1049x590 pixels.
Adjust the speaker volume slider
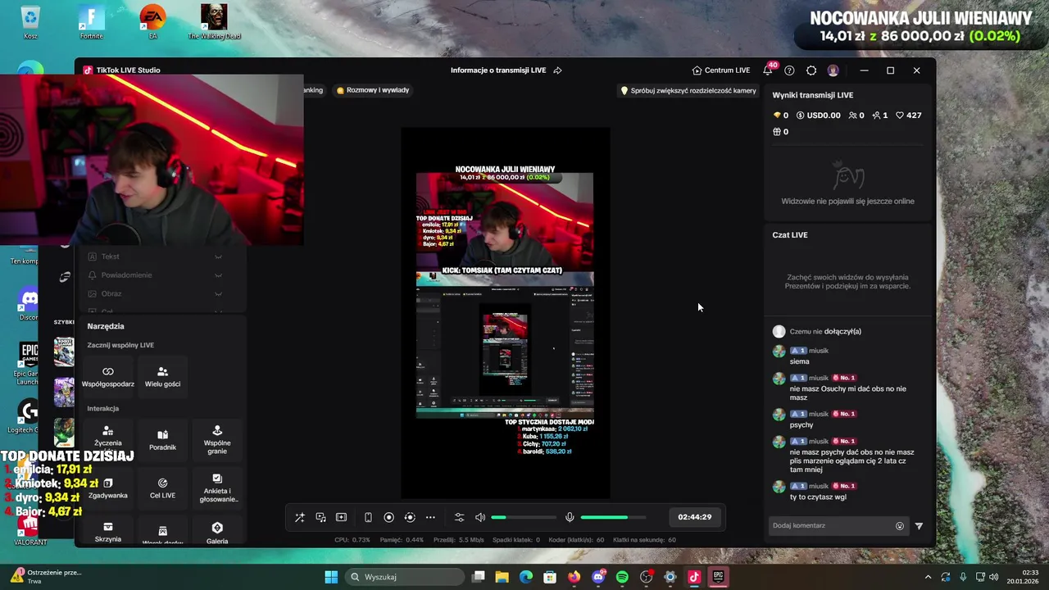click(x=524, y=517)
